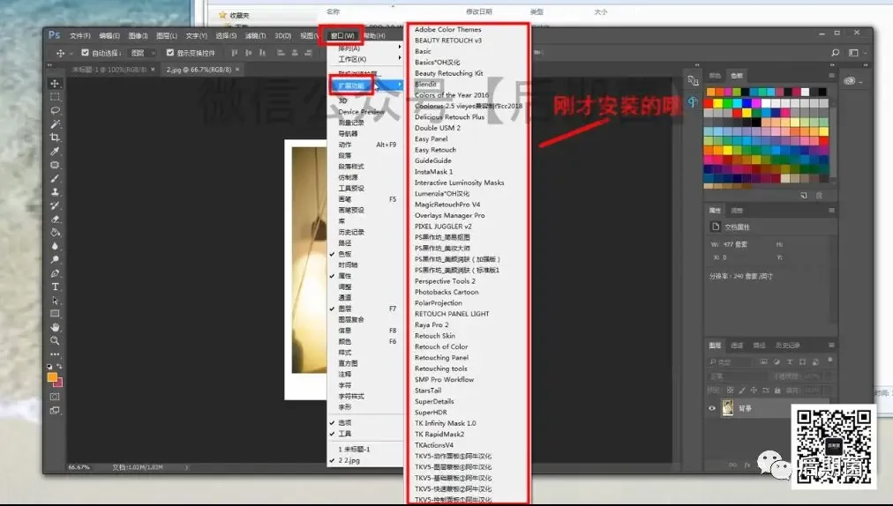Choose Easy Retouch from extensions list
Screen dimensions: 893x506
(435, 150)
